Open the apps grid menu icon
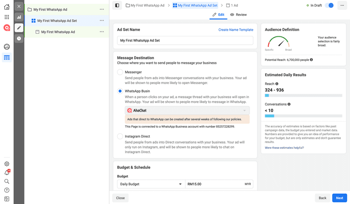Viewport: 350px width, 204px height. coord(7,17)
